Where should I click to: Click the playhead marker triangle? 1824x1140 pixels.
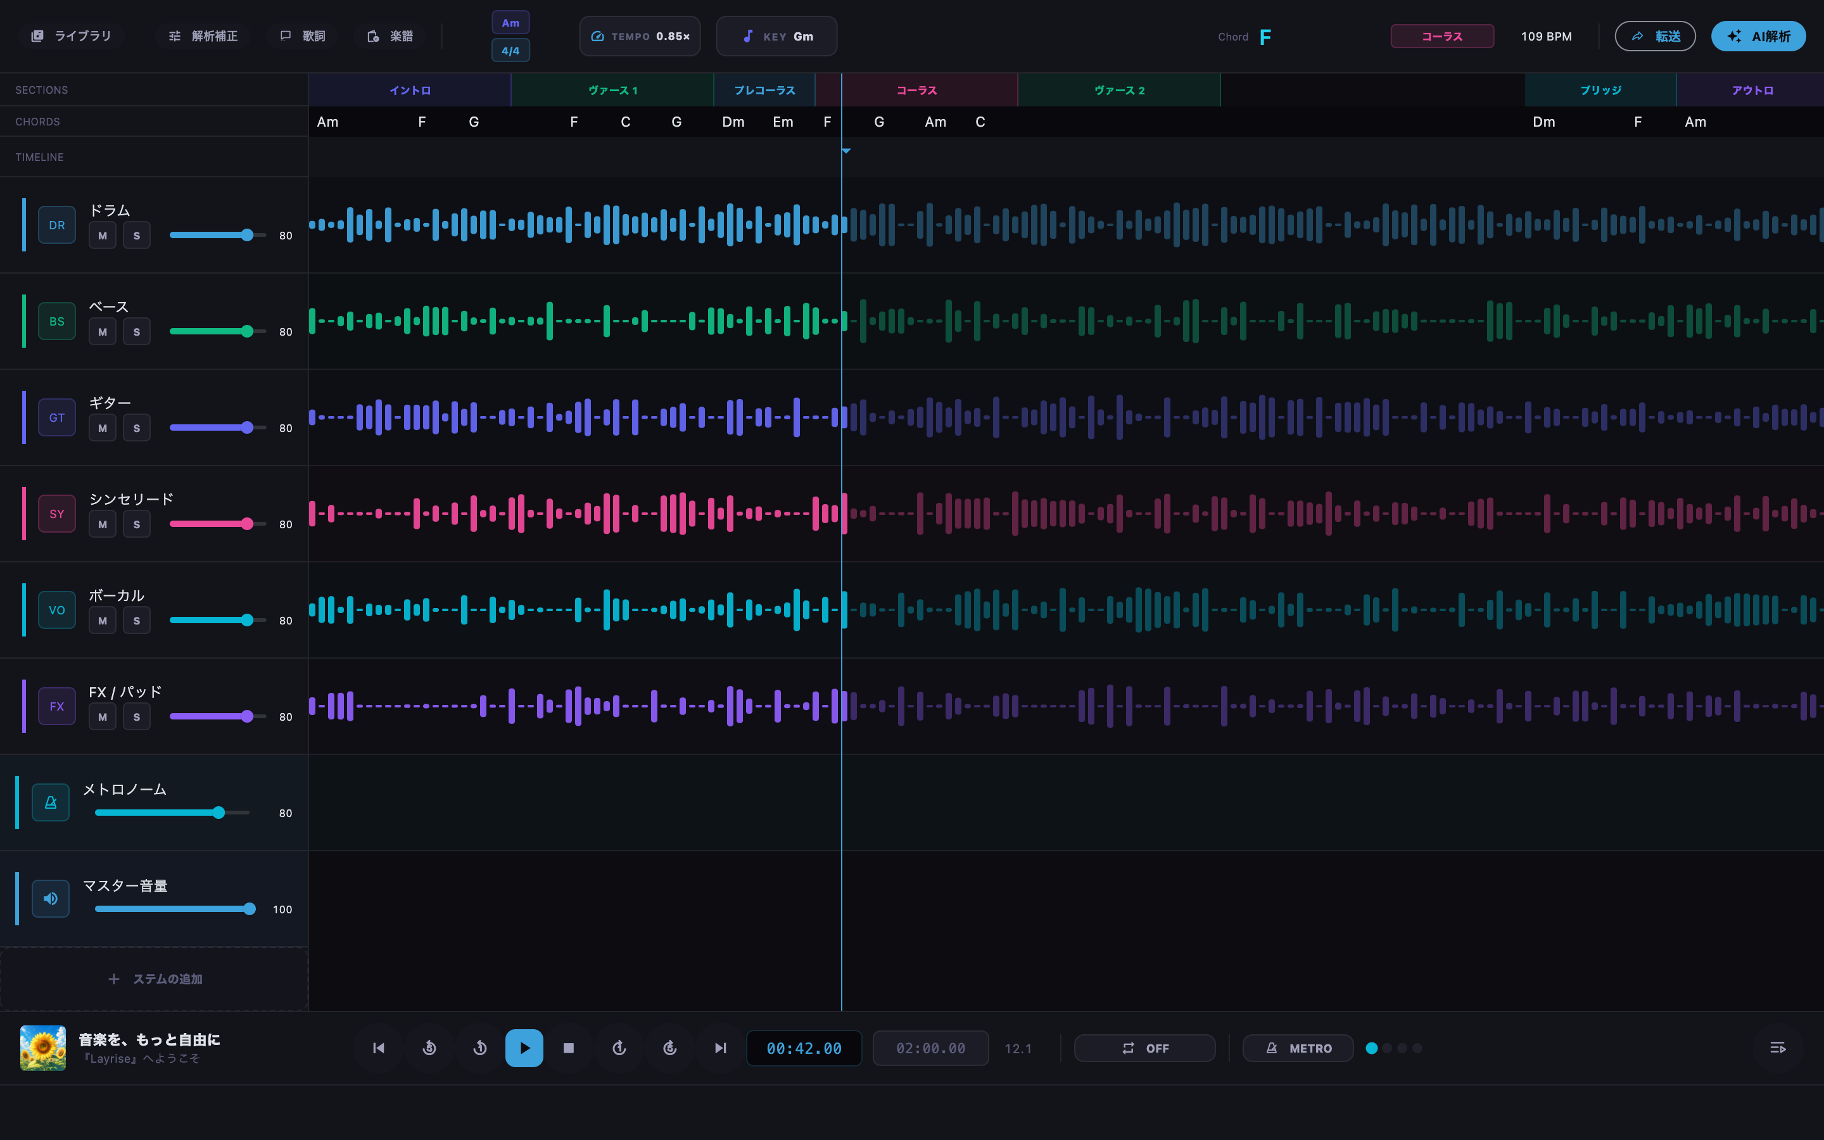[x=845, y=151]
